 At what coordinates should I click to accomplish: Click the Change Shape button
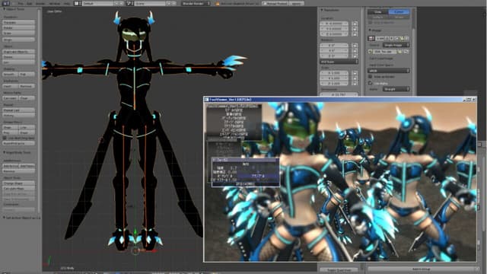[x=18, y=183]
